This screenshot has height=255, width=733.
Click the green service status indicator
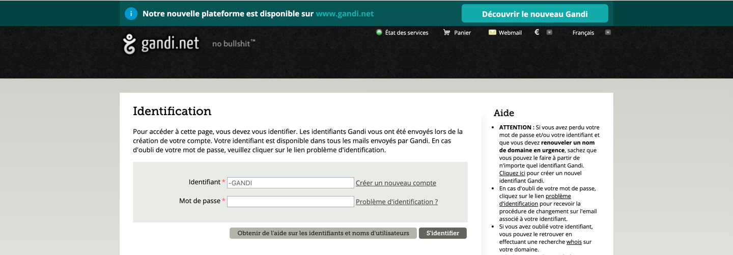point(379,33)
